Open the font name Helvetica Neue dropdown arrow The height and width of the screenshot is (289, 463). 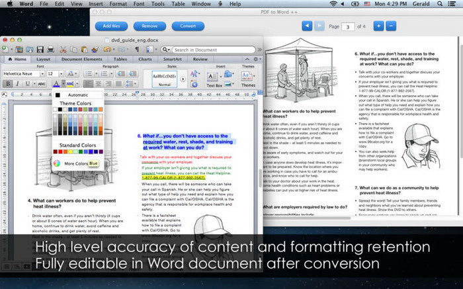[42, 73]
